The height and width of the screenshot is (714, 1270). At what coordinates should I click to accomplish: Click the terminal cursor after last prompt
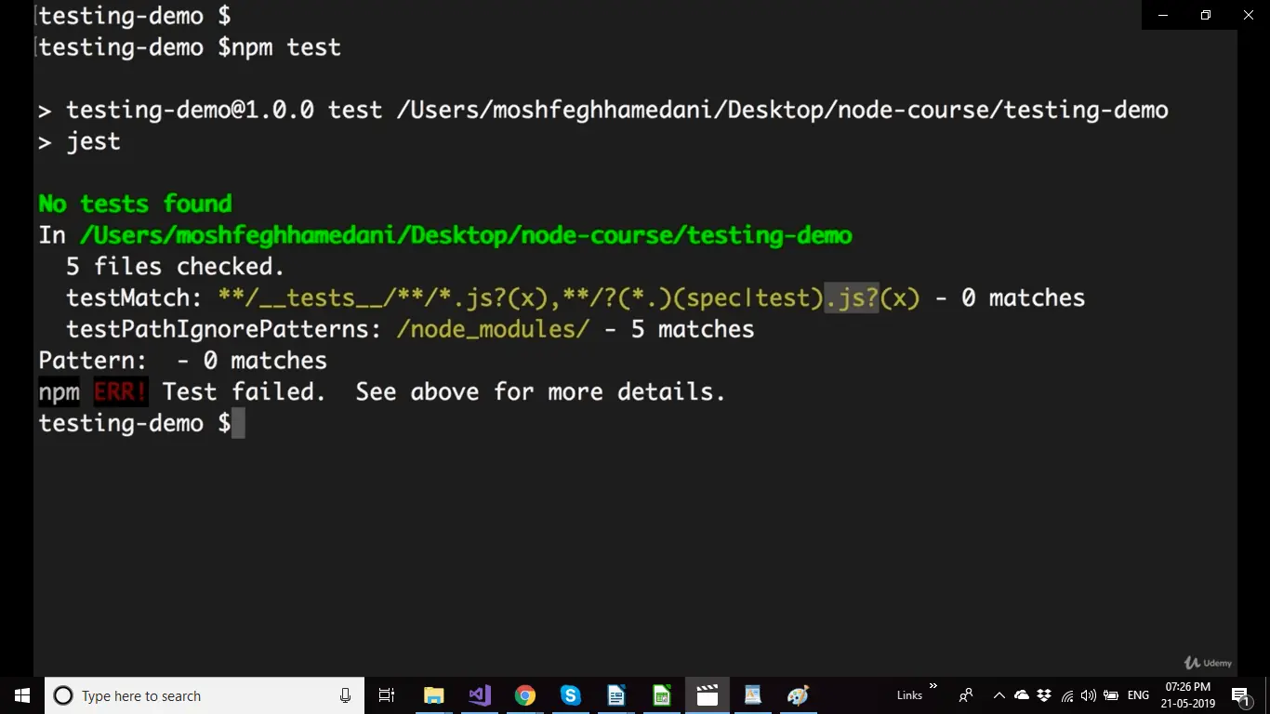point(238,424)
